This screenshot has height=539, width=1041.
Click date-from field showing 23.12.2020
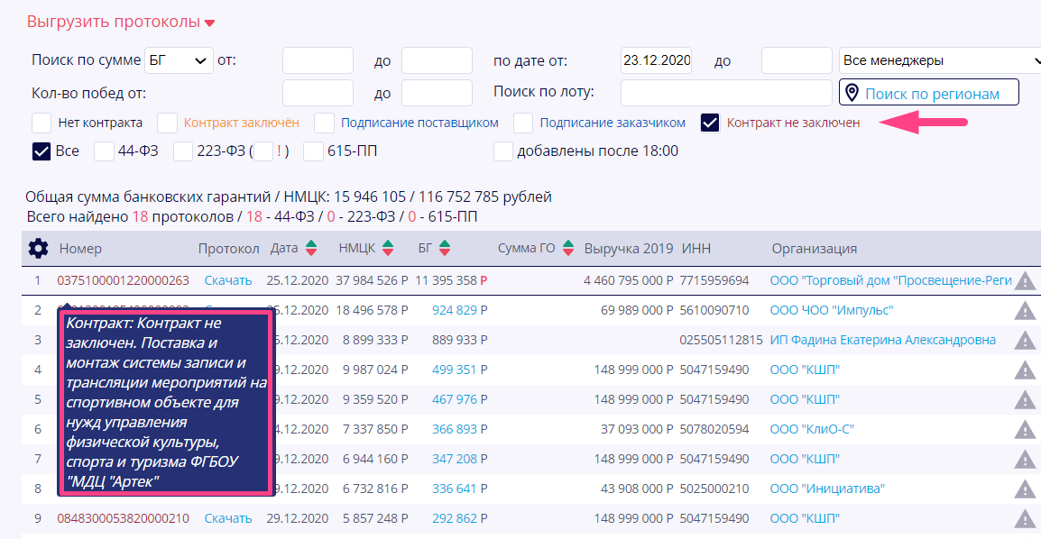656,60
